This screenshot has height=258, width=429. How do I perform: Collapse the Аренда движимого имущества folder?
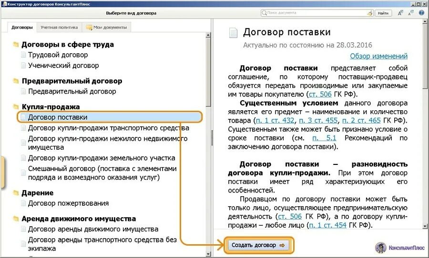(x=16, y=219)
